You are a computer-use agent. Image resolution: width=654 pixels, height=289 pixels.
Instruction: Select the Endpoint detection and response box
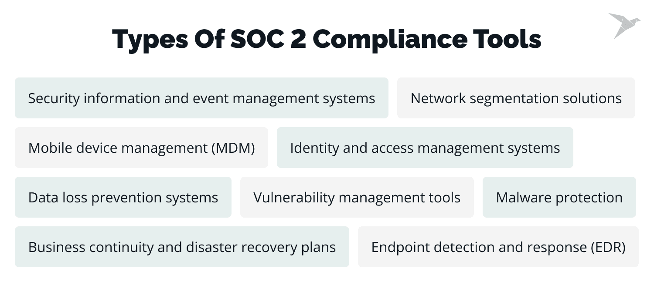point(498,247)
